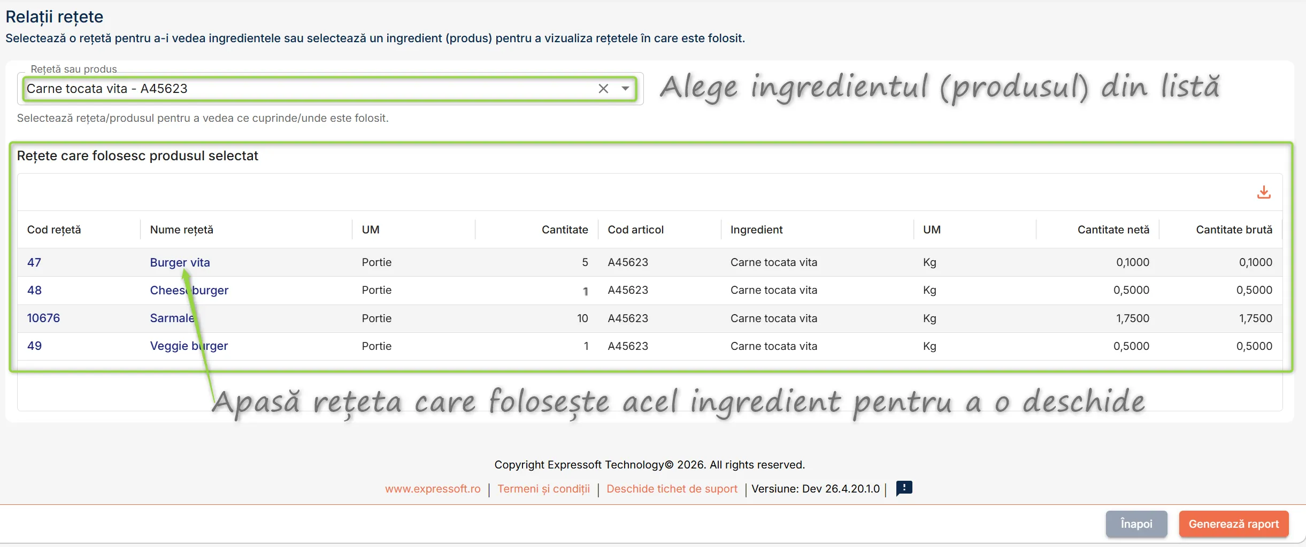Select the A45623 article code in Burger vita row
1306x547 pixels.
[x=628, y=262]
